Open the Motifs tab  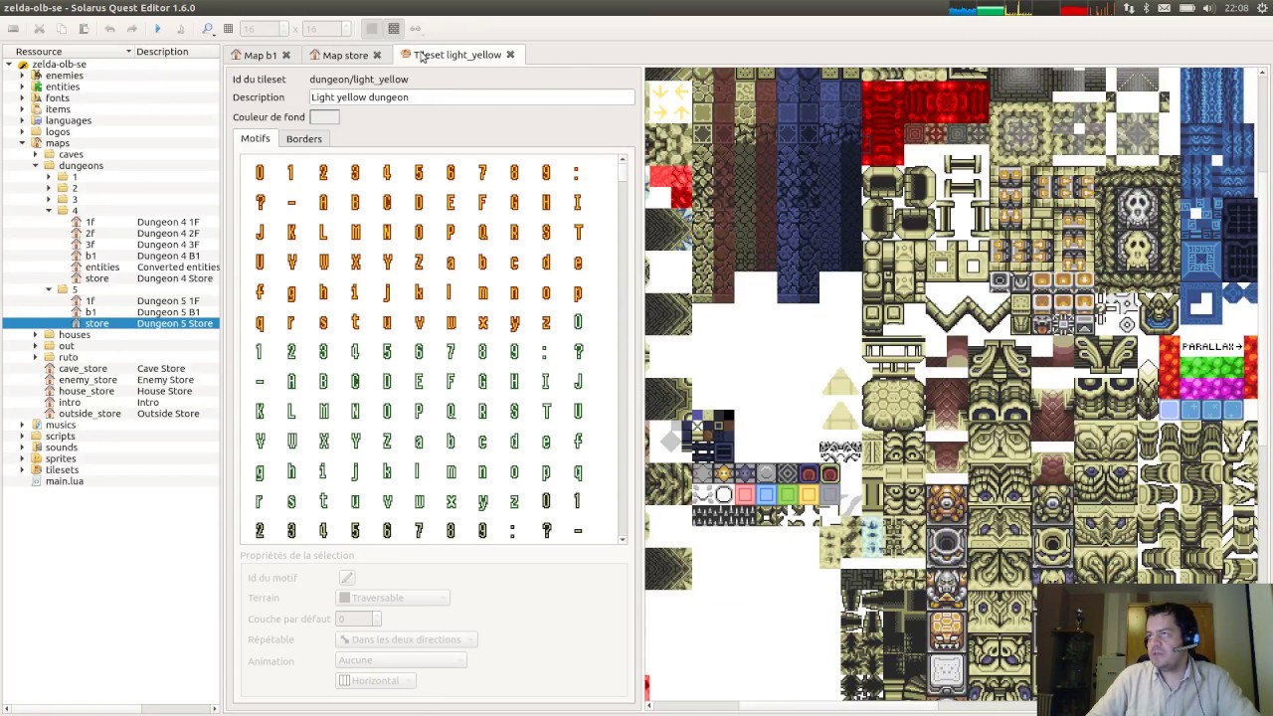coord(256,138)
